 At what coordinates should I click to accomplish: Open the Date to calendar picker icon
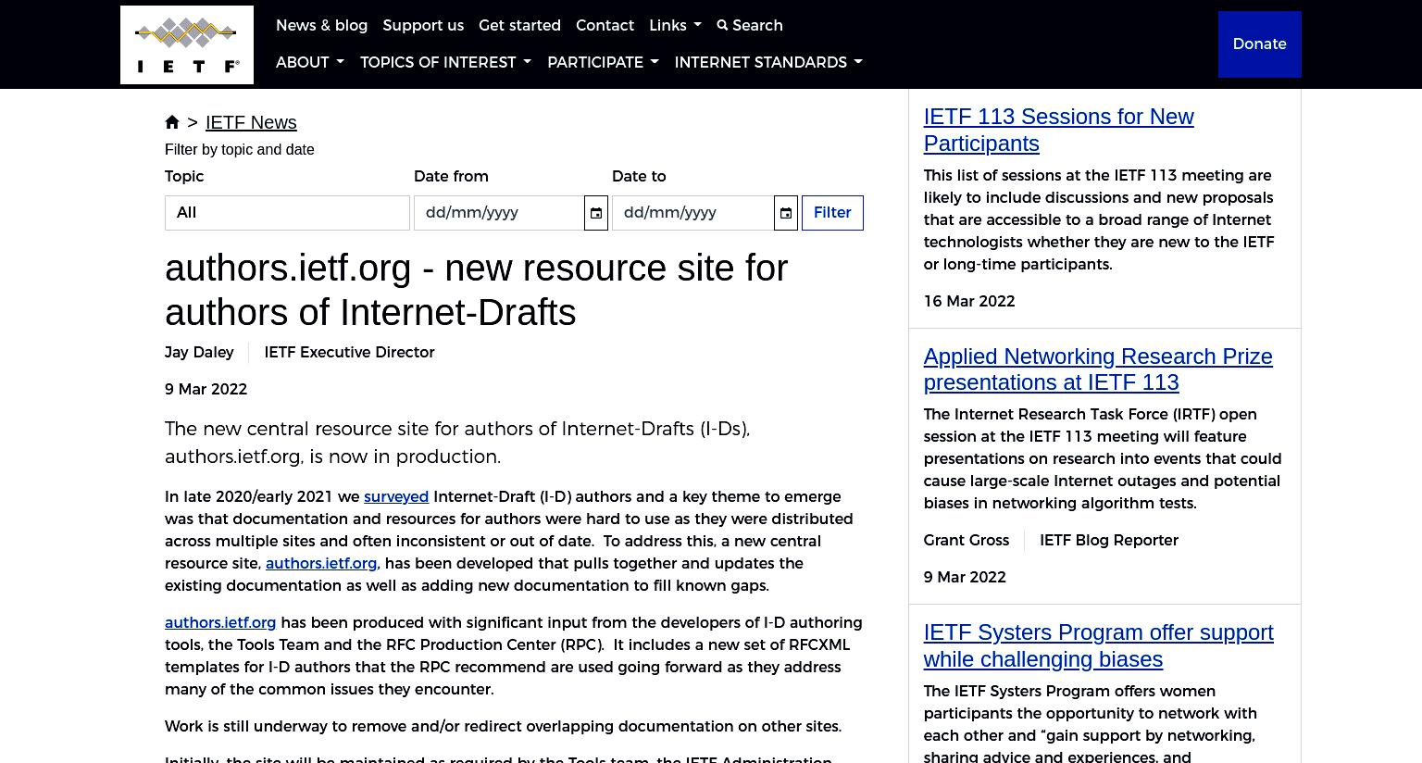point(786,213)
